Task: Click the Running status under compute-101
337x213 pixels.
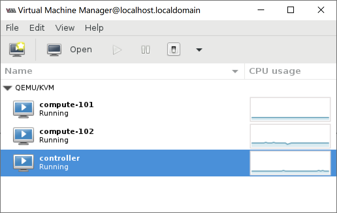Action: coord(54,113)
